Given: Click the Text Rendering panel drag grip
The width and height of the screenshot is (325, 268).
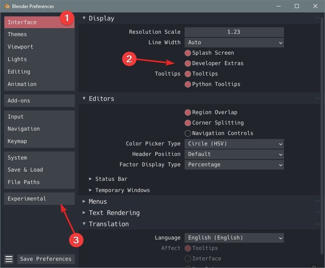Looking at the screenshot, I should point(317,213).
